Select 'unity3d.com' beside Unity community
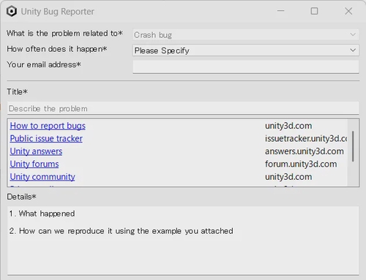 288,177
